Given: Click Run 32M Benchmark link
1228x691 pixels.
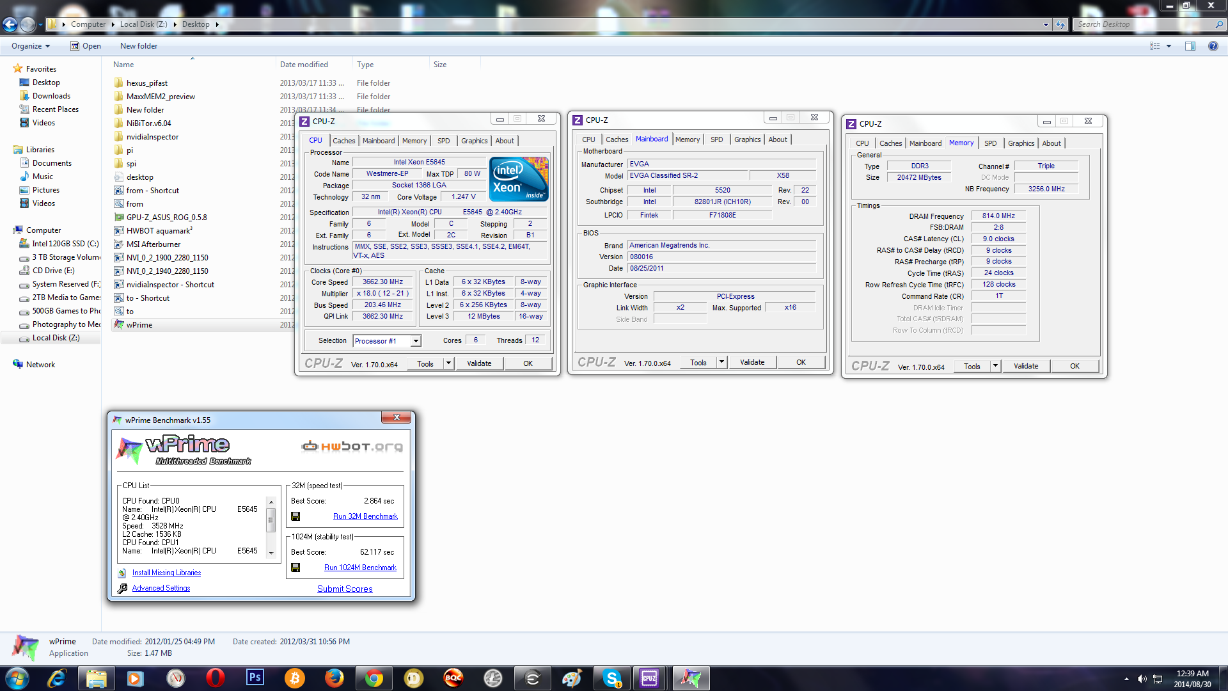Looking at the screenshot, I should (365, 516).
